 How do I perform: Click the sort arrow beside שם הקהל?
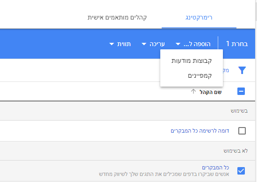coord(193,92)
